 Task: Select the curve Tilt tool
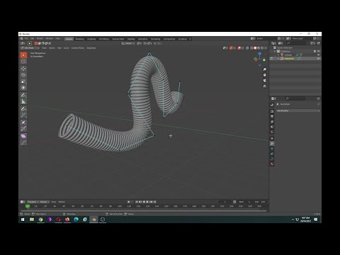[x=23, y=129]
